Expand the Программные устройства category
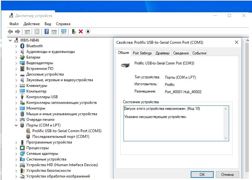This screenshot has width=252, height=180. click(16, 143)
